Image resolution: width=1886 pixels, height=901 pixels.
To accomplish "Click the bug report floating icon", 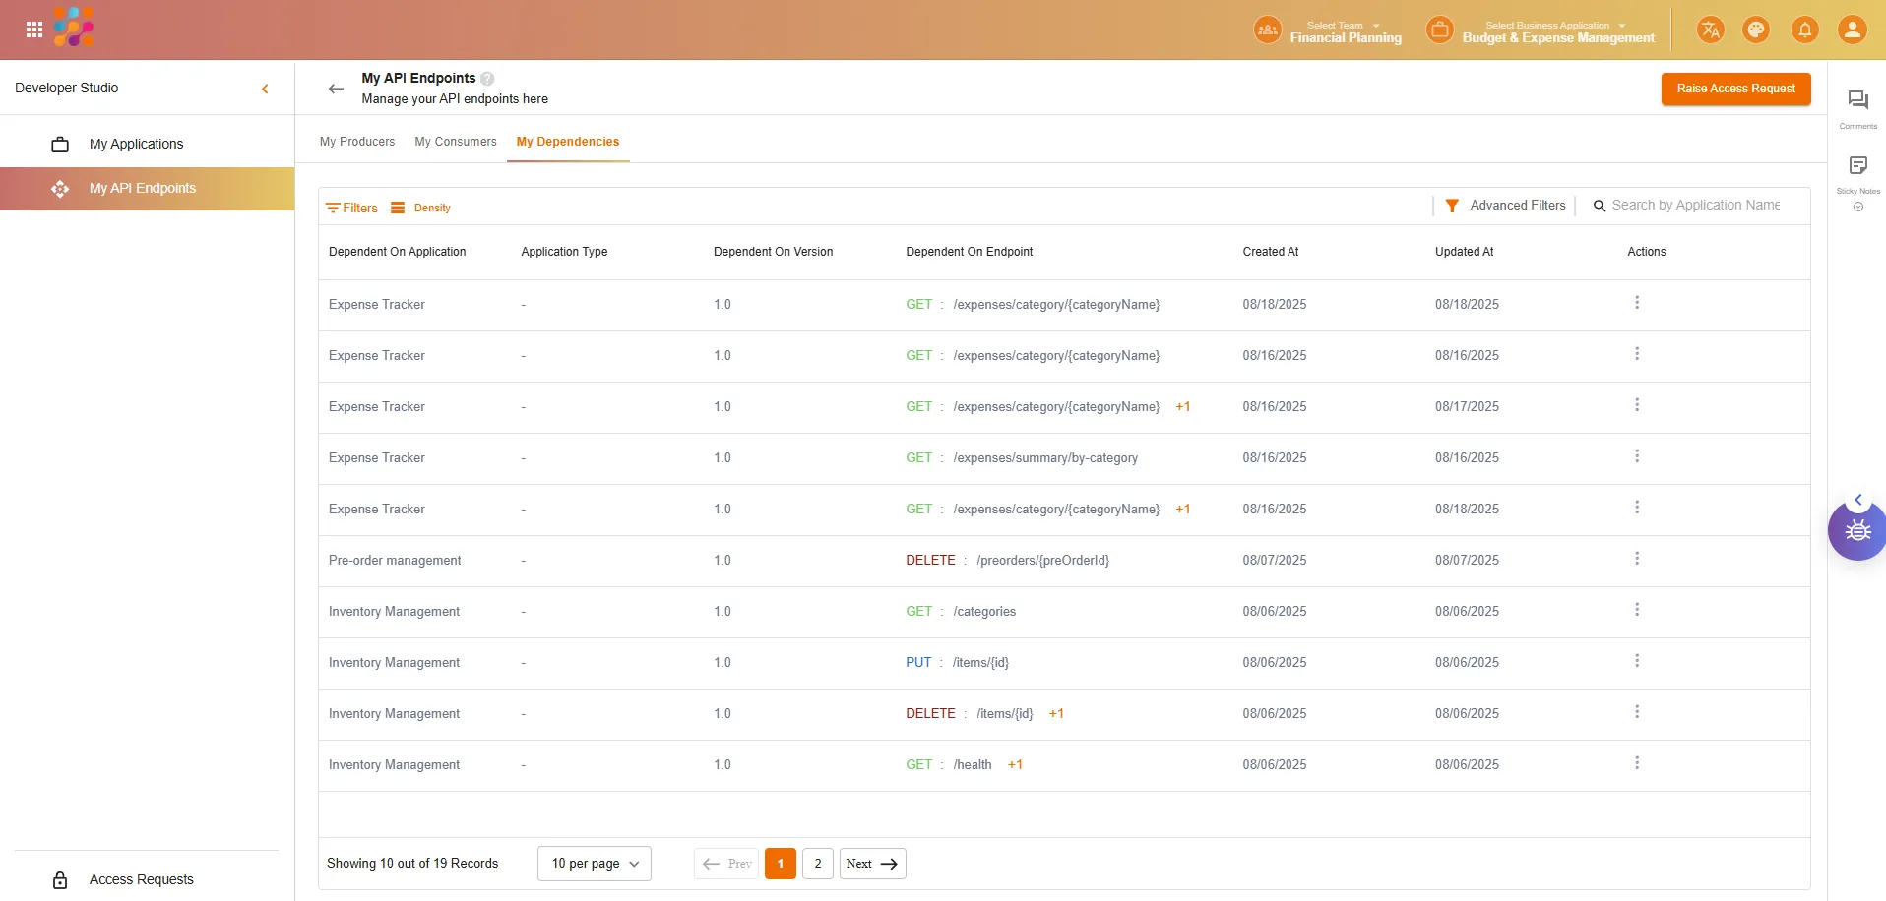I will click(1857, 532).
